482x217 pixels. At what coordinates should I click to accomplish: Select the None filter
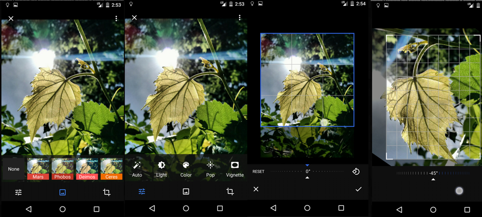pyautogui.click(x=13, y=169)
